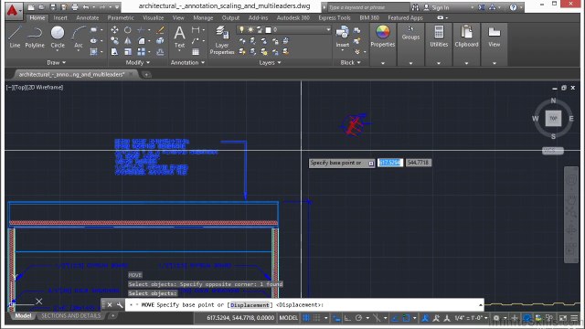585x329 pixels.
Task: Toggle layer freeze sun icon
Action: pos(250,29)
